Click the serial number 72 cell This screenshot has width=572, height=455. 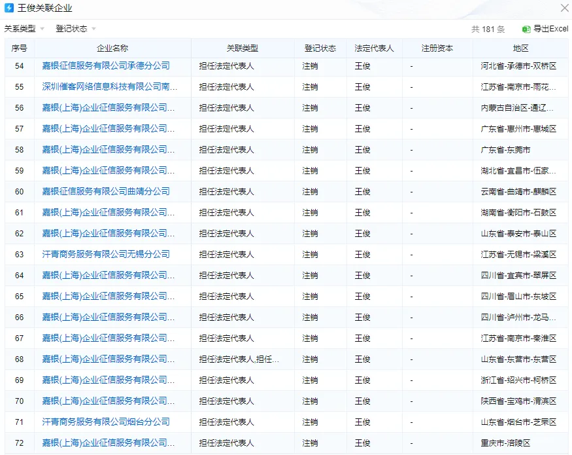[x=20, y=443]
